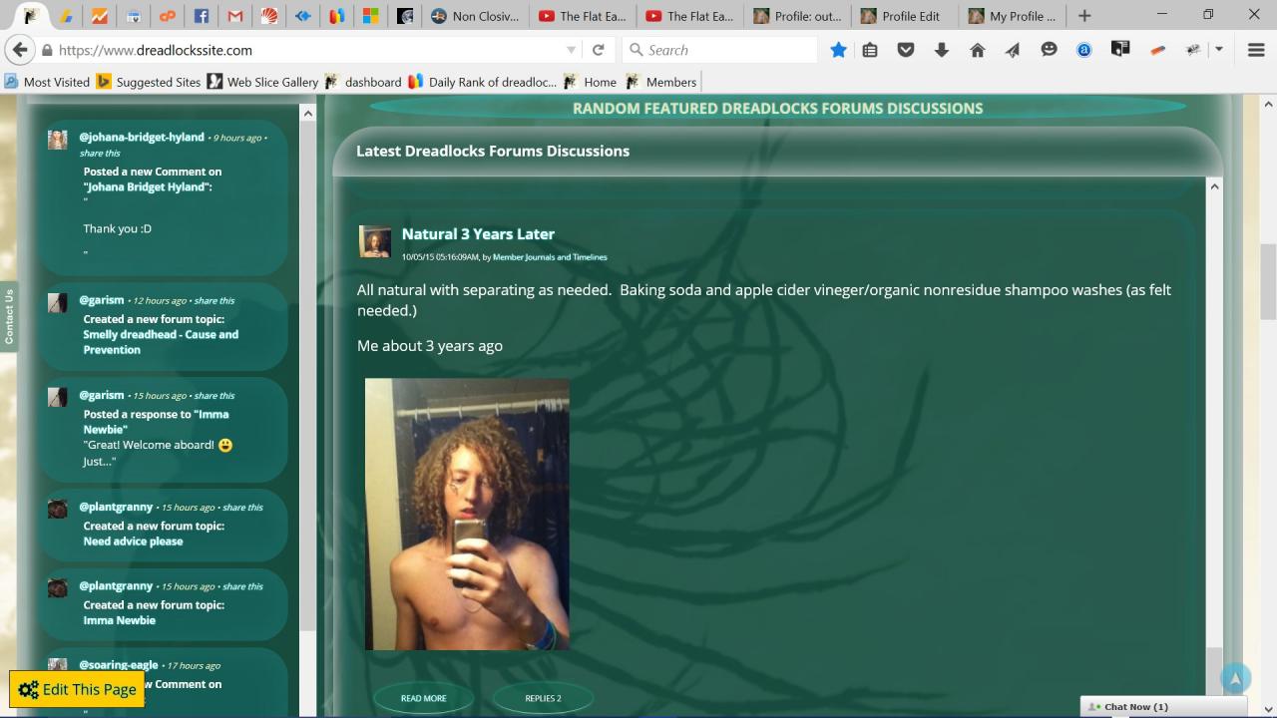Click @johana-bridget-hyland's avatar in activity feed
The height and width of the screenshot is (718, 1277).
pyautogui.click(x=58, y=140)
